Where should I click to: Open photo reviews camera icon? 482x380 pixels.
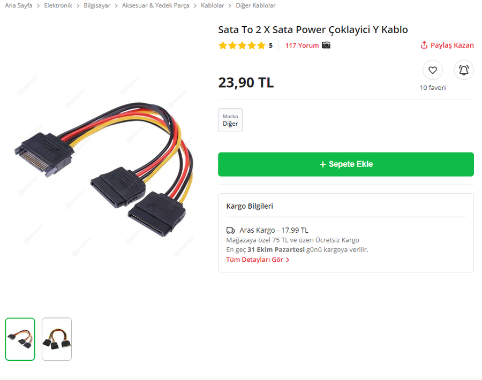[326, 45]
